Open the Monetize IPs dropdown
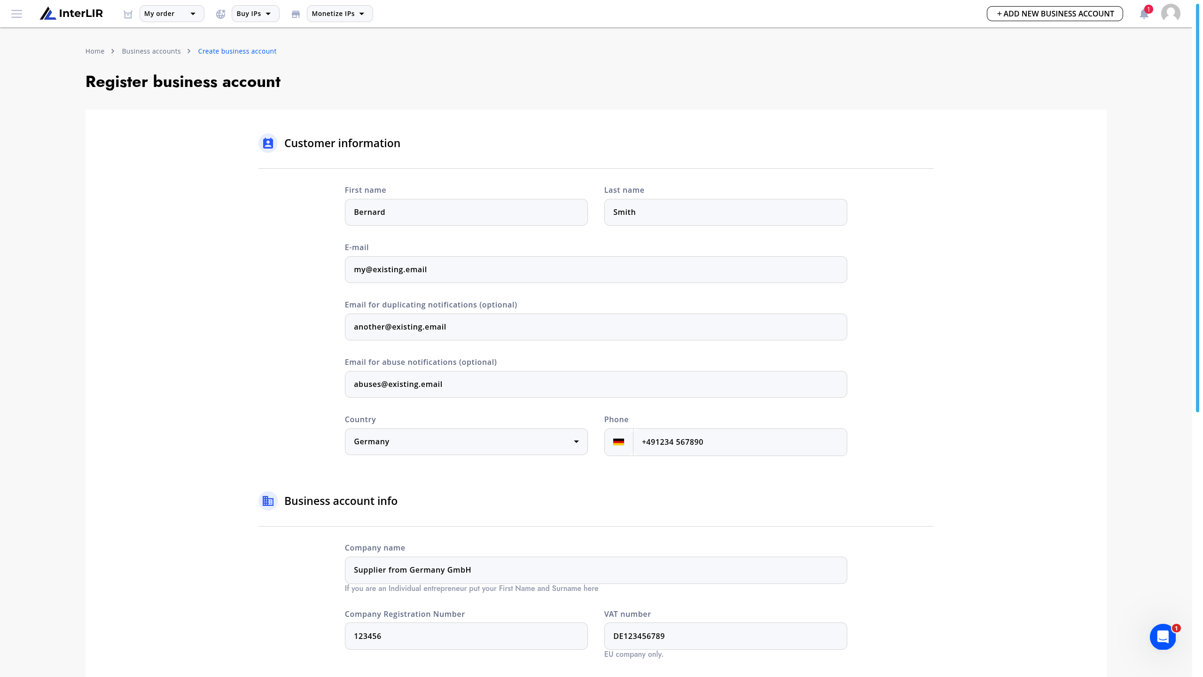Viewport: 1203px width, 677px height. 339,14
